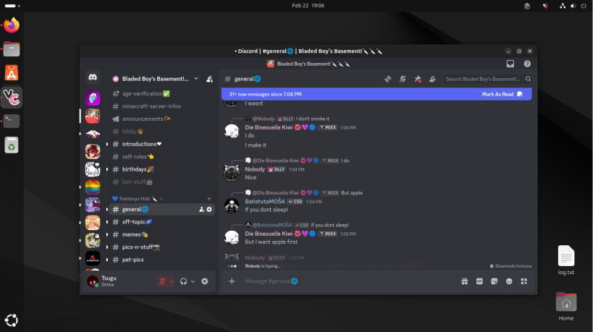
Task: Open the Discord inbox icon
Action: [510, 64]
